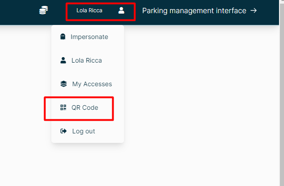Click the person icon in dropdown menu
The height and width of the screenshot is (186, 284).
tap(63, 60)
